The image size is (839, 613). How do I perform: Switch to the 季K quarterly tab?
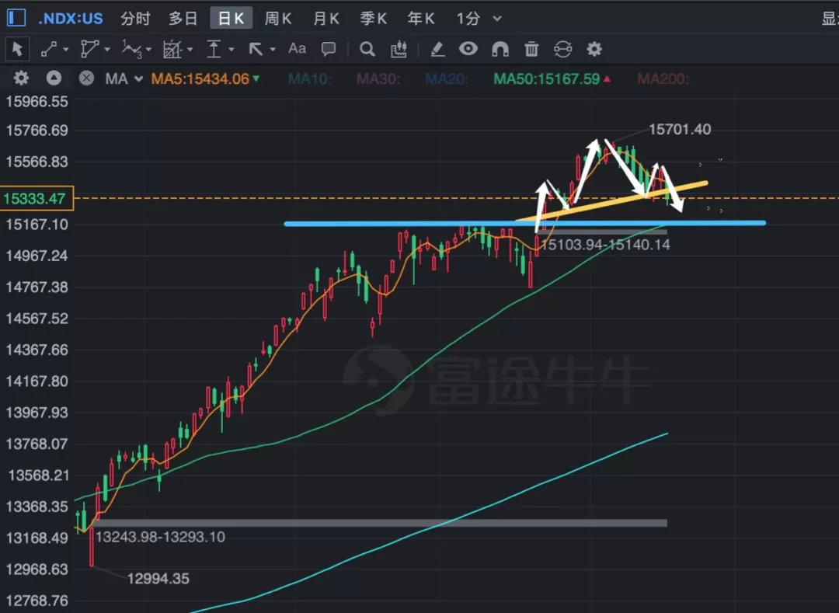point(373,19)
